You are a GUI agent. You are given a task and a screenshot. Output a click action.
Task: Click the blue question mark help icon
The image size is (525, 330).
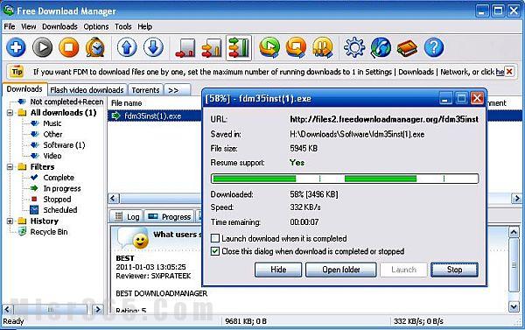coord(434,47)
